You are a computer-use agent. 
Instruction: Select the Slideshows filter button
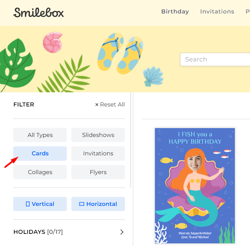[x=98, y=135]
